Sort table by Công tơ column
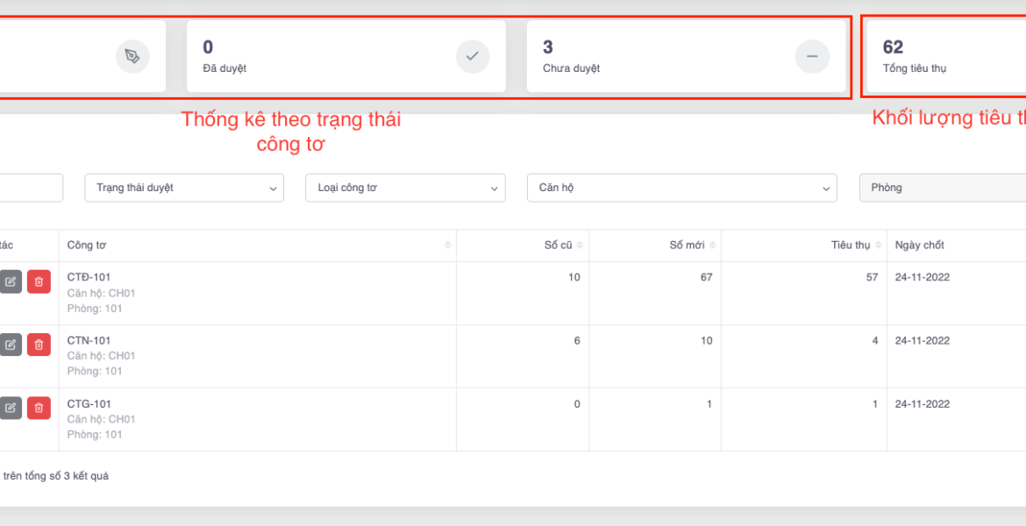This screenshot has width=1026, height=526. tap(448, 245)
